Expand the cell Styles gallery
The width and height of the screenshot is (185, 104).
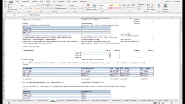tap(120, 9)
